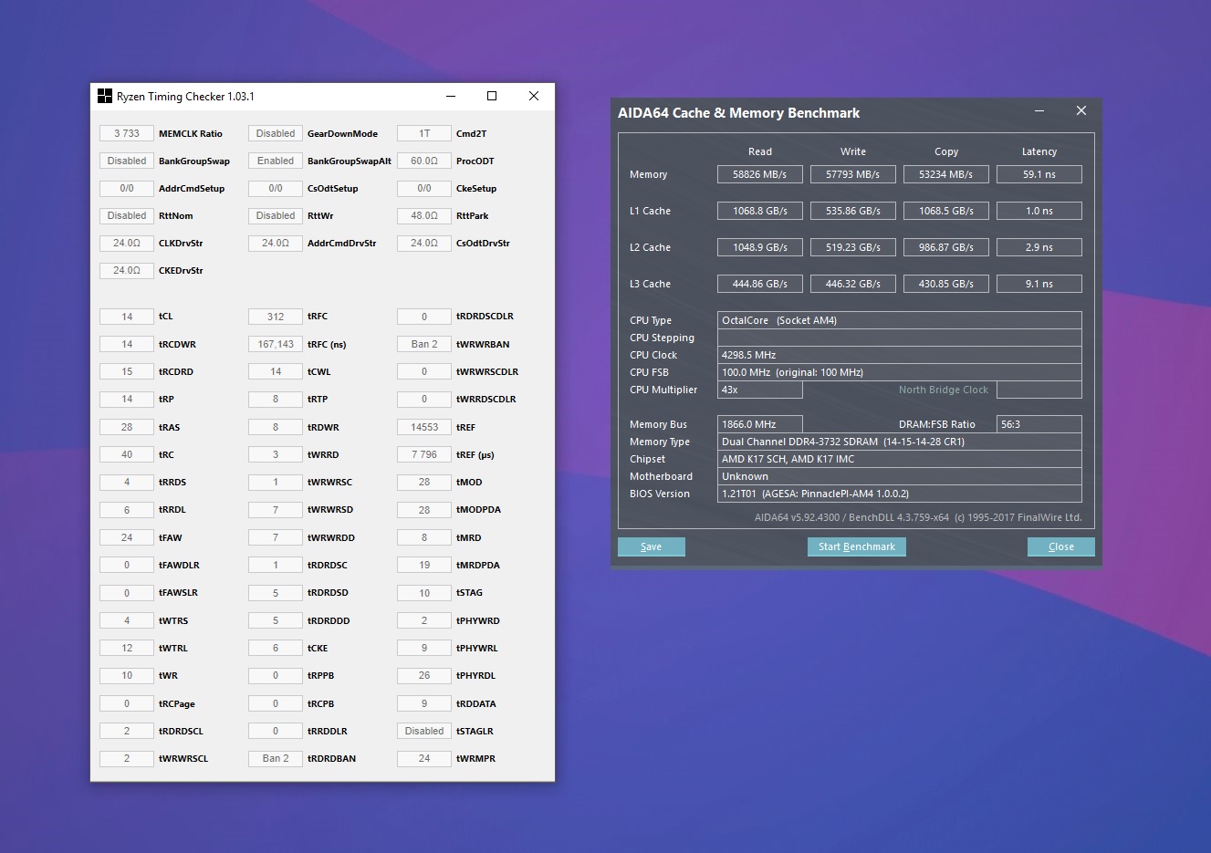The width and height of the screenshot is (1211, 853).
Task: Click the Memory Read speed field
Action: [760, 174]
